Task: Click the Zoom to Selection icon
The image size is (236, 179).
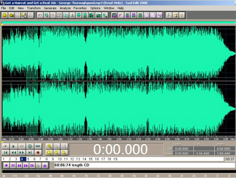Action: point(50,153)
